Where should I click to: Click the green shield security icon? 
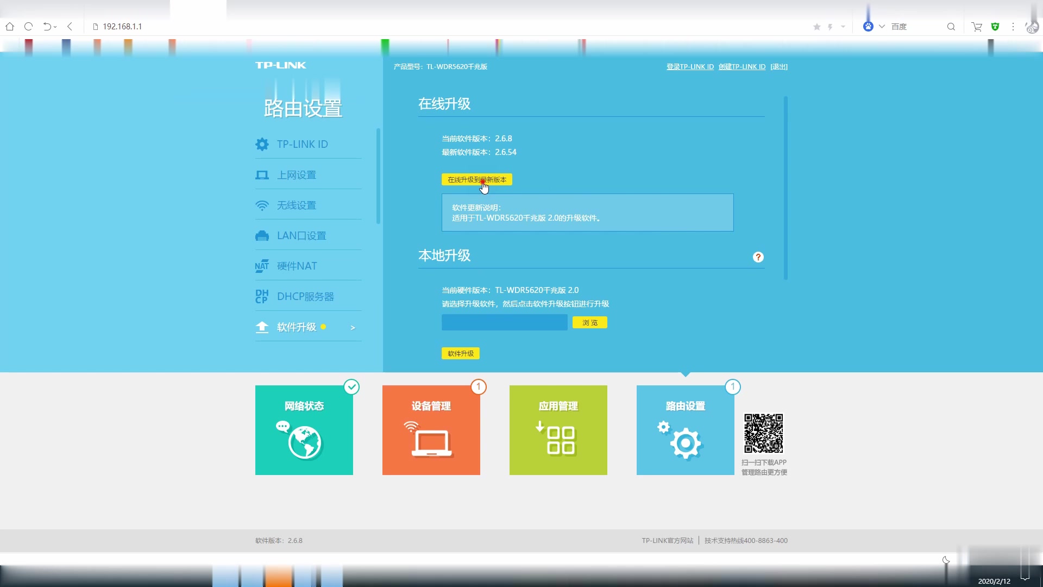pyautogui.click(x=995, y=26)
